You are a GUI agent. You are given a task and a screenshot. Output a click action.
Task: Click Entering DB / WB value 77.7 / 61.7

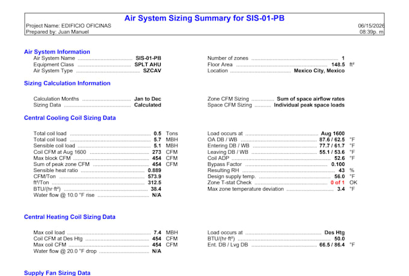(x=332, y=146)
